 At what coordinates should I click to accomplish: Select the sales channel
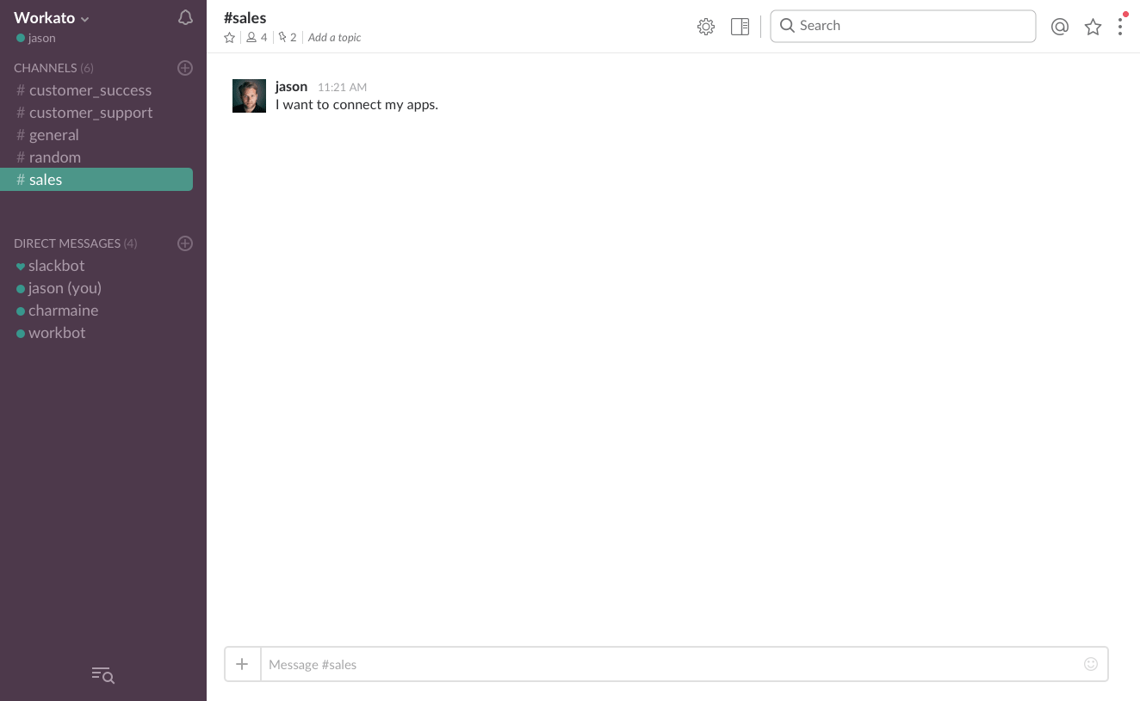96,180
